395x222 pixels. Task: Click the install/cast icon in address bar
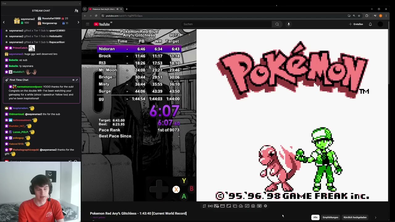coord(349,16)
